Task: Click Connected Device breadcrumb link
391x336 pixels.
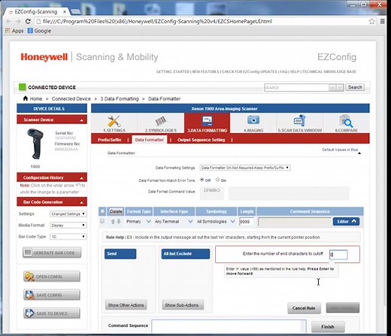Action: (71, 98)
